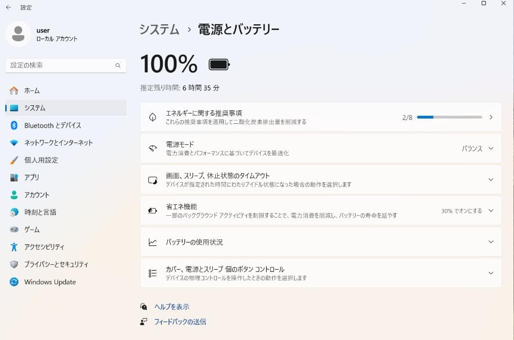Switch to the アカウント section
Viewport: 514px width, 340px height.
coord(13,195)
